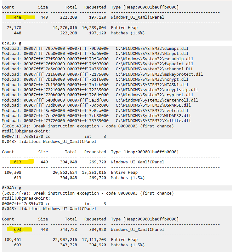This screenshot has height=252, width=232.
Task: Click the fwpuclnt.dll module path
Action: (154, 64)
